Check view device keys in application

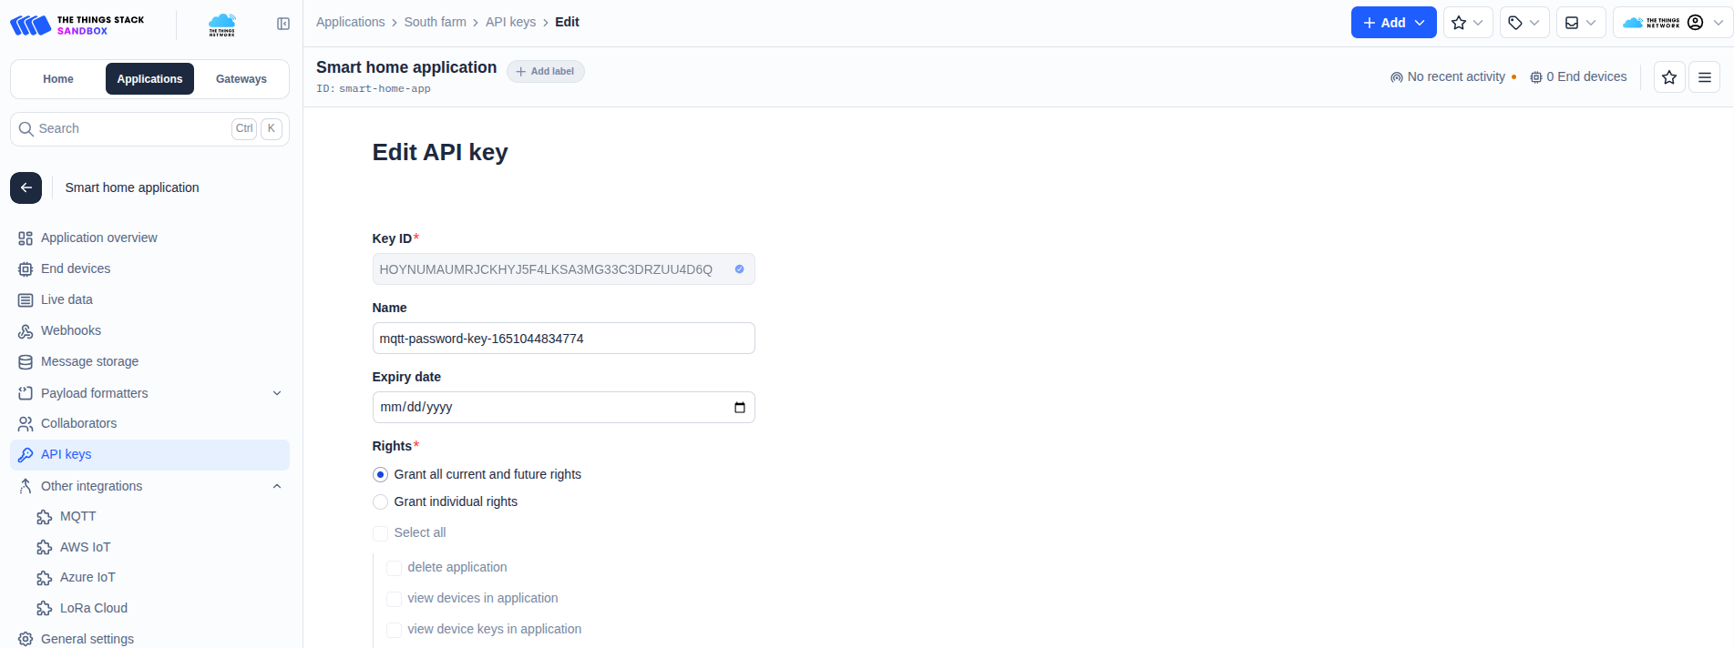395,630
